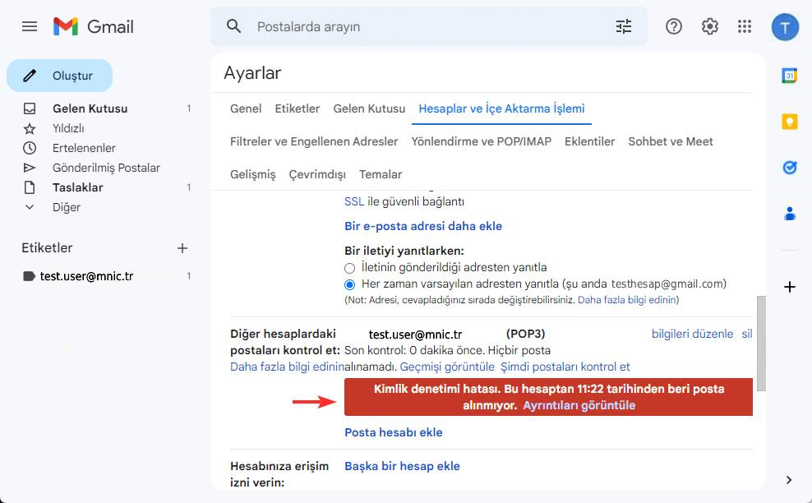Select 'Her zaman varsayılan adresten yanıtla' option
812x503 pixels.
(x=350, y=284)
